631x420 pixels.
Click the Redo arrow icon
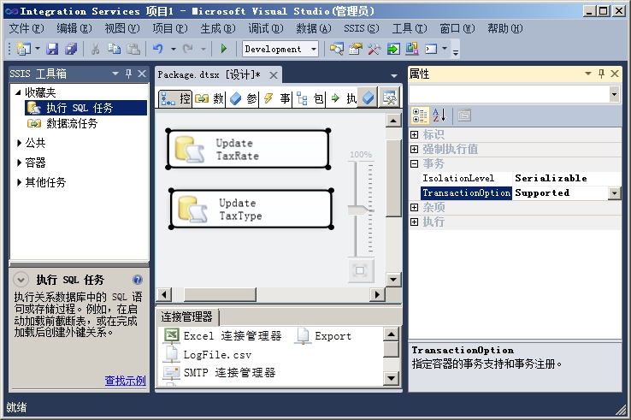(188, 49)
